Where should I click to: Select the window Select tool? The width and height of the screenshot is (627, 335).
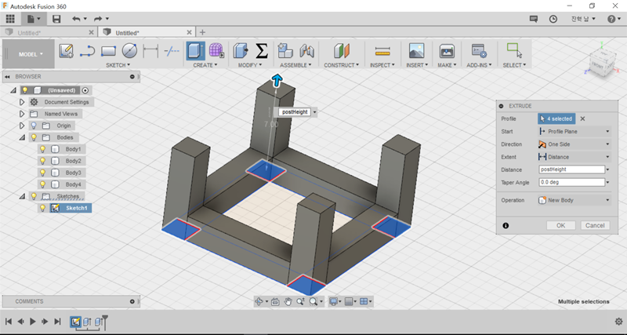pos(514,51)
